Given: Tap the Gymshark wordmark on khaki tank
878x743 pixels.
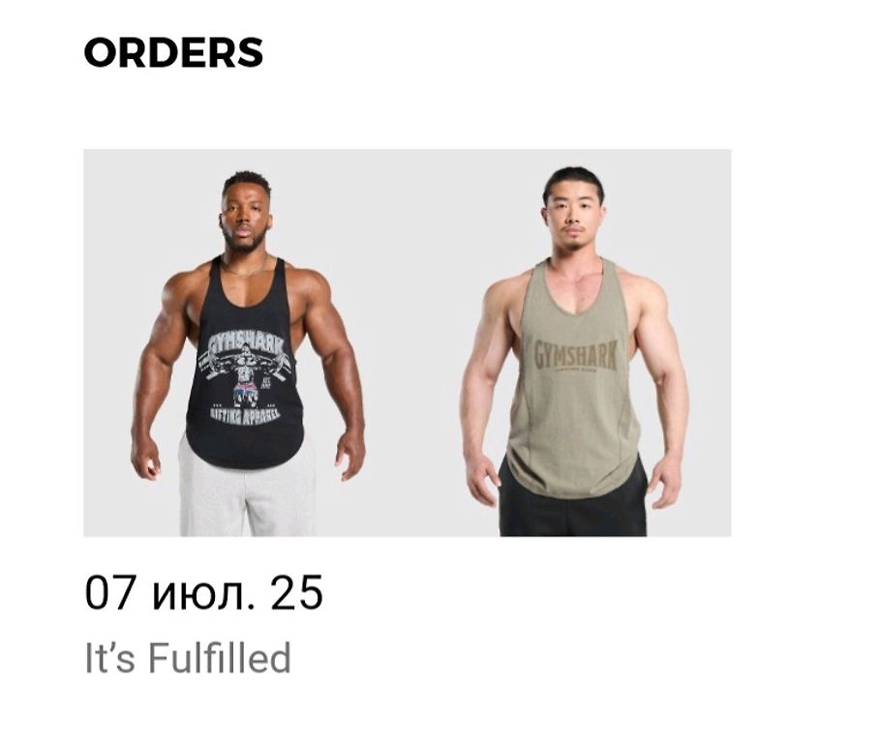Looking at the screenshot, I should [576, 355].
